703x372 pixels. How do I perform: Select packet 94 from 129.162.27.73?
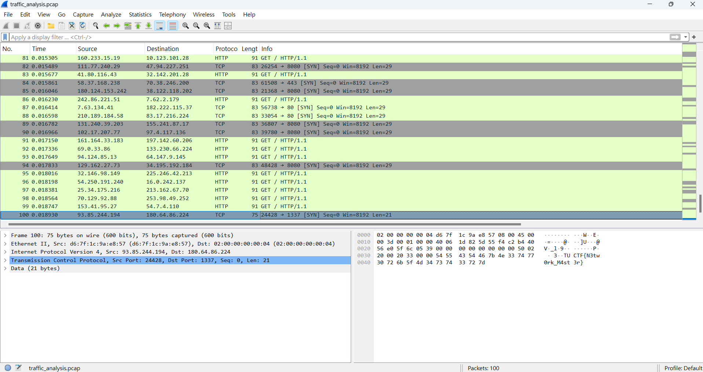[341, 165]
